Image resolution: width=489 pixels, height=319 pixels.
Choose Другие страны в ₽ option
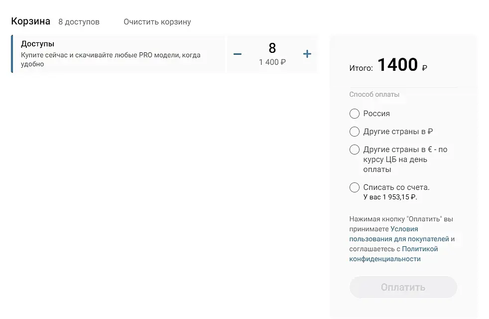click(x=355, y=132)
